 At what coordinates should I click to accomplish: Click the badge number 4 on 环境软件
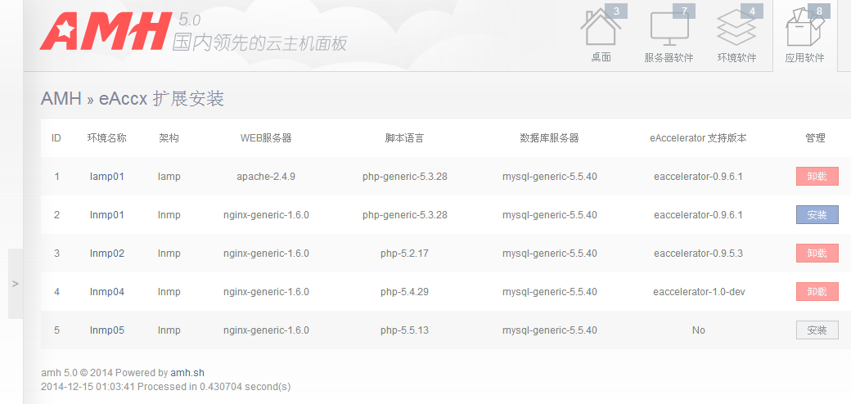coord(752,11)
